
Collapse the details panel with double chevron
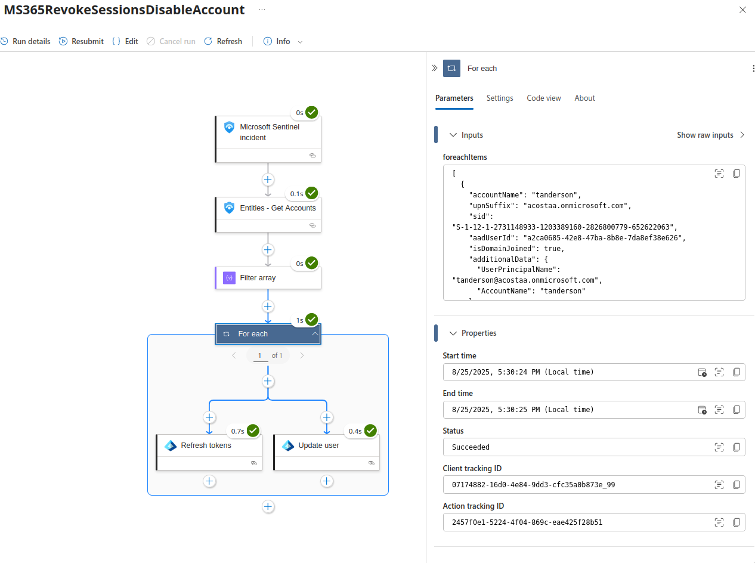434,68
